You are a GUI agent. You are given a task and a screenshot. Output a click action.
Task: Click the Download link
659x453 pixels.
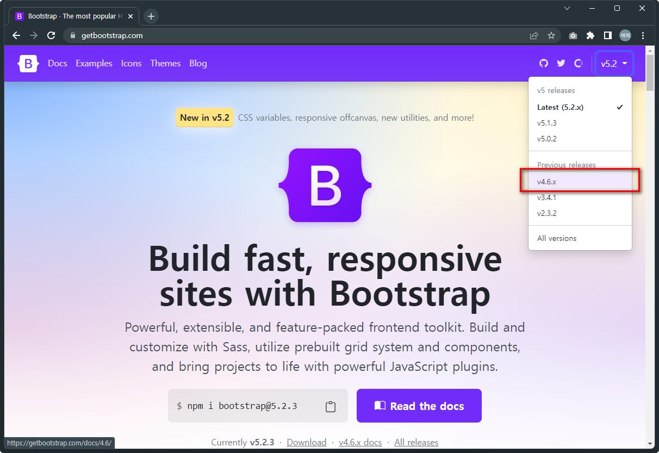pyautogui.click(x=307, y=443)
